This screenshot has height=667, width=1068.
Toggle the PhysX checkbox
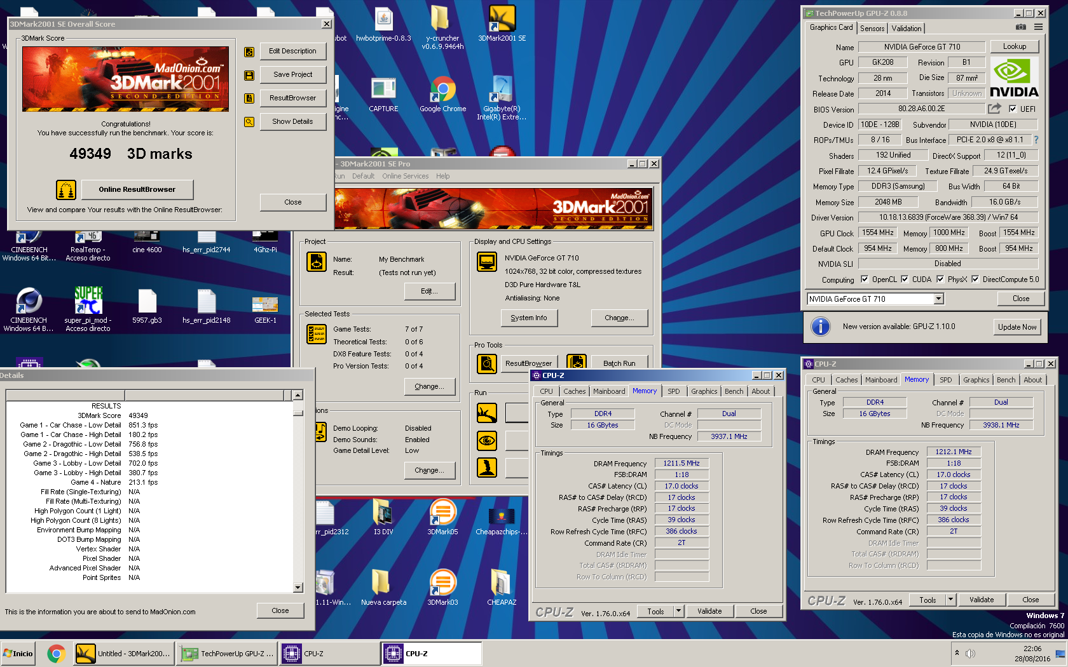click(x=940, y=279)
